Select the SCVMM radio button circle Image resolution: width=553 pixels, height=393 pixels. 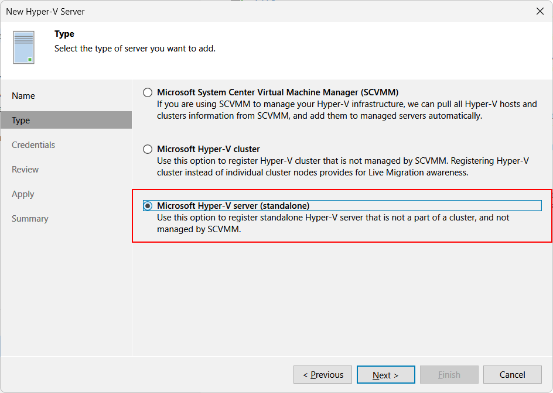point(148,92)
